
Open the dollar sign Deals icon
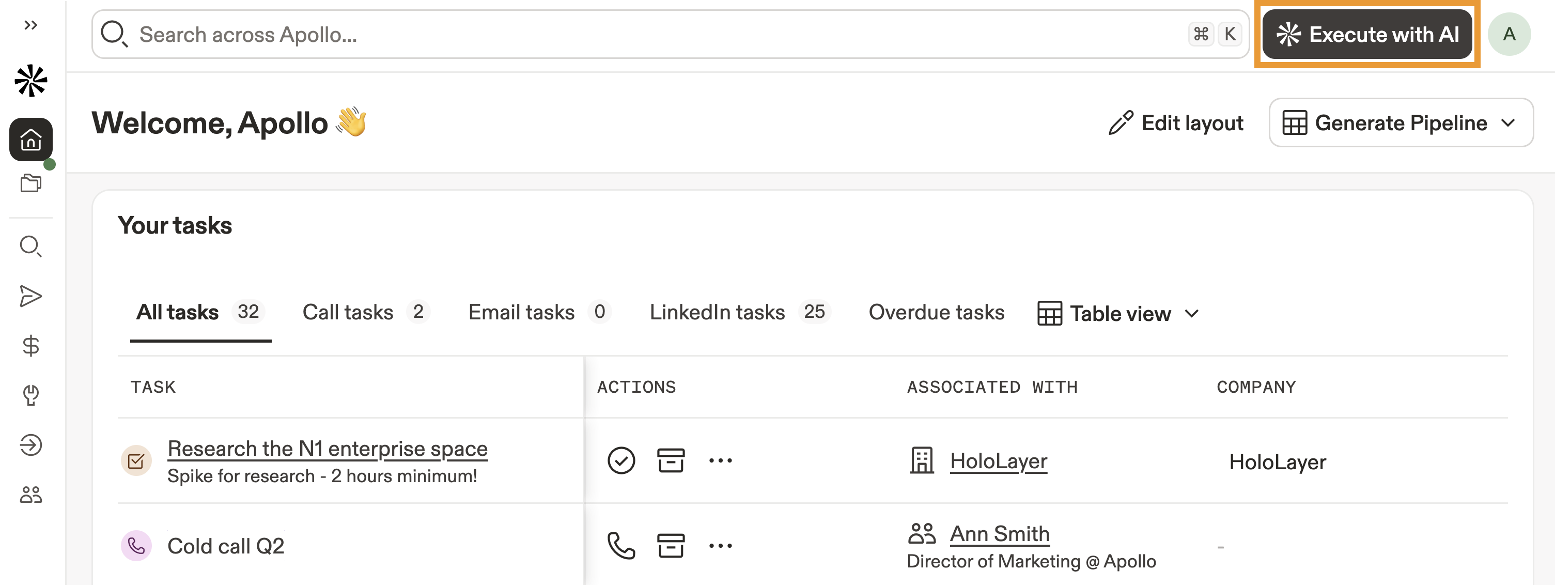(x=31, y=345)
